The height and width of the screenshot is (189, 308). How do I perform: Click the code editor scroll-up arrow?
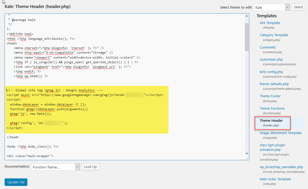click(x=247, y=16)
